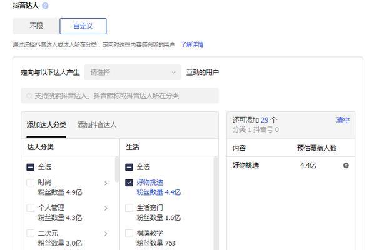384x250 pixels.
Task: Expand the 个人管理 category arrow
Action: point(106,208)
